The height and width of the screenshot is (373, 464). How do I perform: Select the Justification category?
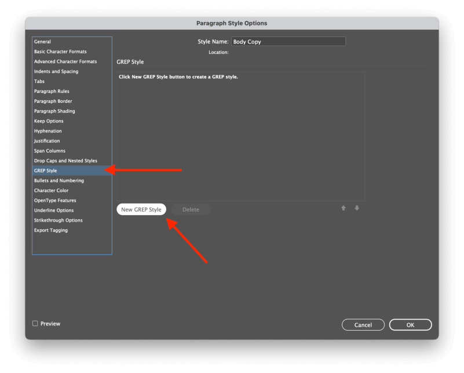[72, 141]
